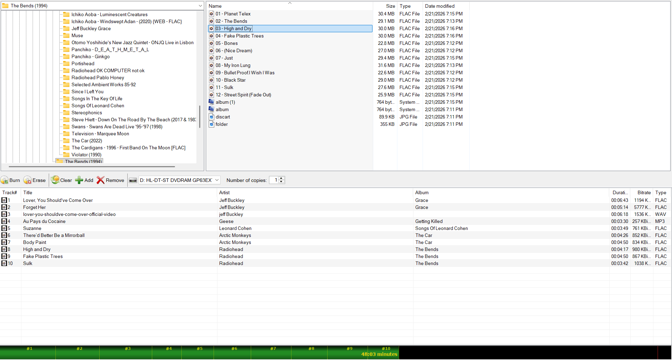672x360 pixels.
Task: Select the Since I Left You folder
Action: pyautogui.click(x=87, y=91)
